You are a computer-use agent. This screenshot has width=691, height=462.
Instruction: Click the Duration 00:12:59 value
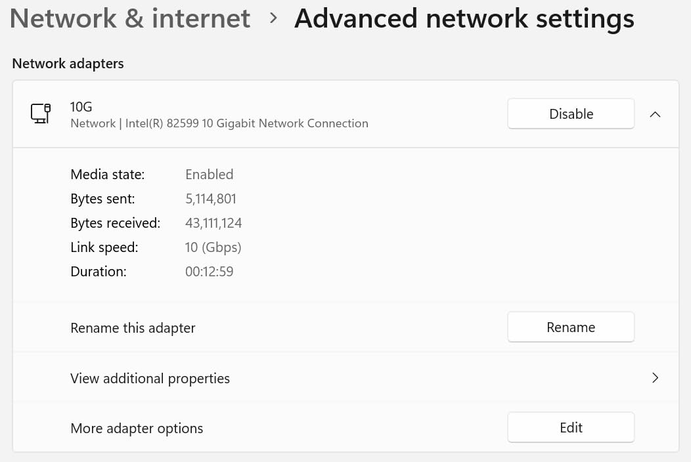point(209,272)
